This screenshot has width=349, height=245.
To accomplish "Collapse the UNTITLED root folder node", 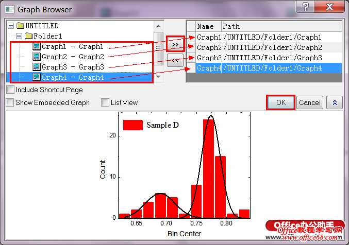I will coord(11,26).
